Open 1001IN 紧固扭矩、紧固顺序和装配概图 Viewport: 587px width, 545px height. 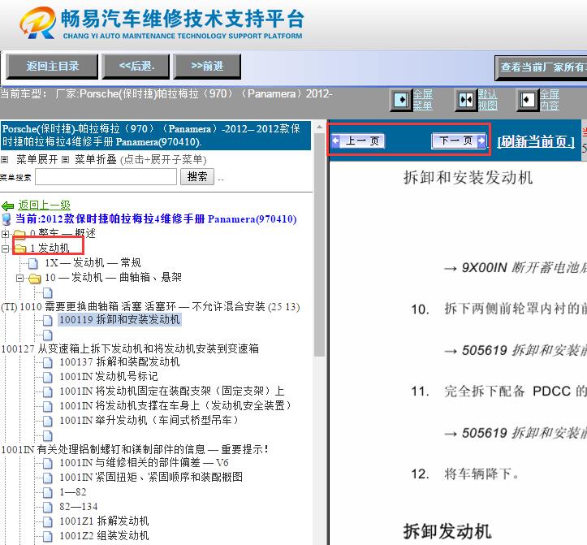coord(151,478)
